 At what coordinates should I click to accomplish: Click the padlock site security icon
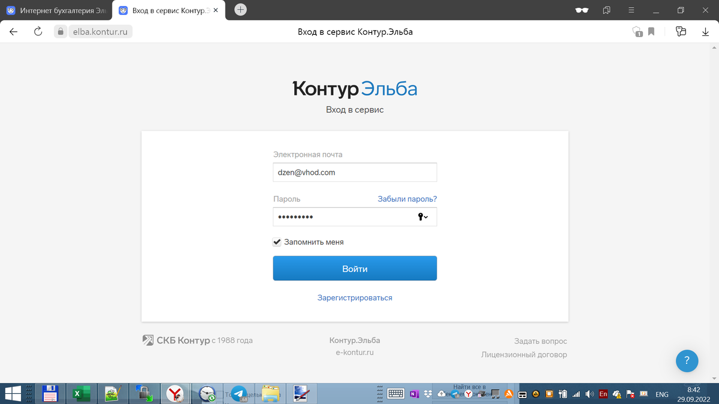point(59,32)
